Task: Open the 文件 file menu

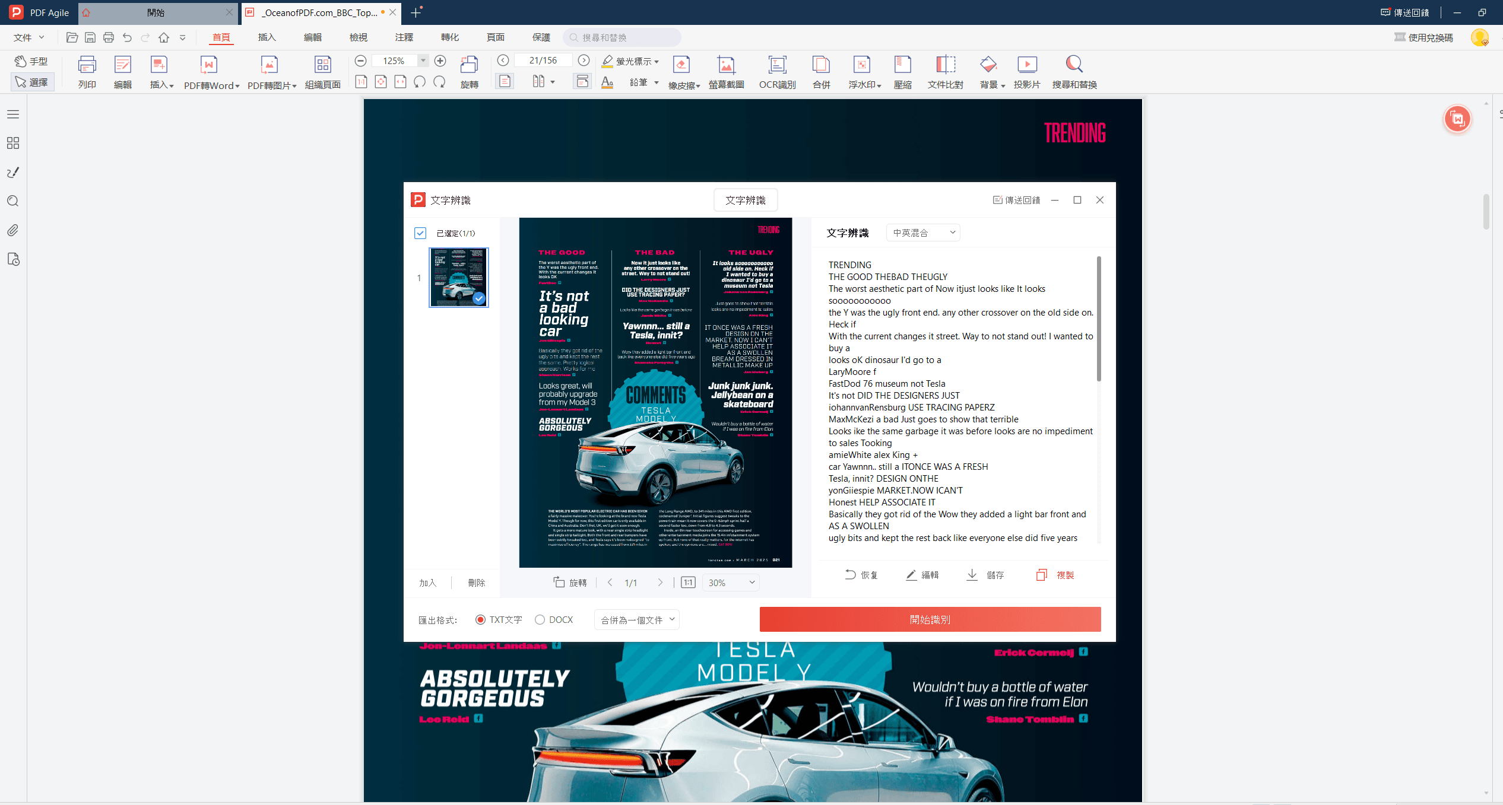Action: (x=28, y=37)
